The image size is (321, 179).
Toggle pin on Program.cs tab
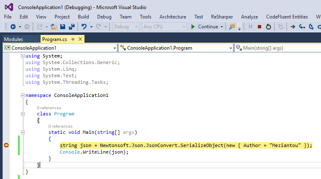tap(73, 39)
